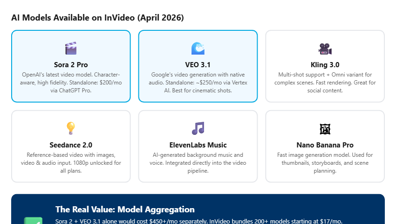This screenshot has height=224, width=396.
Task: Click the Sora 2 Pro description about OpenAI
Action: pyautogui.click(x=71, y=83)
